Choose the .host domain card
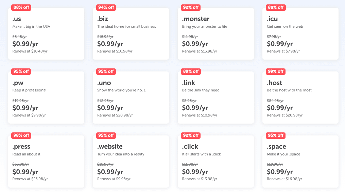The width and height of the screenshot is (345, 192). pos(300,98)
